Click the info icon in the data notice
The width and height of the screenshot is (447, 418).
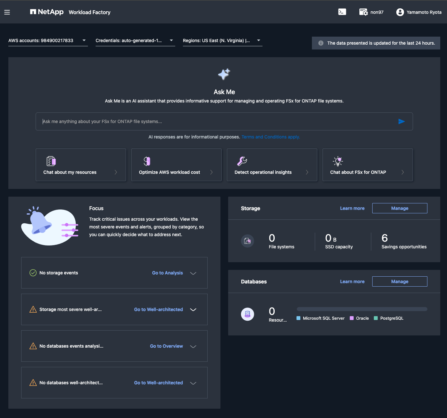321,43
